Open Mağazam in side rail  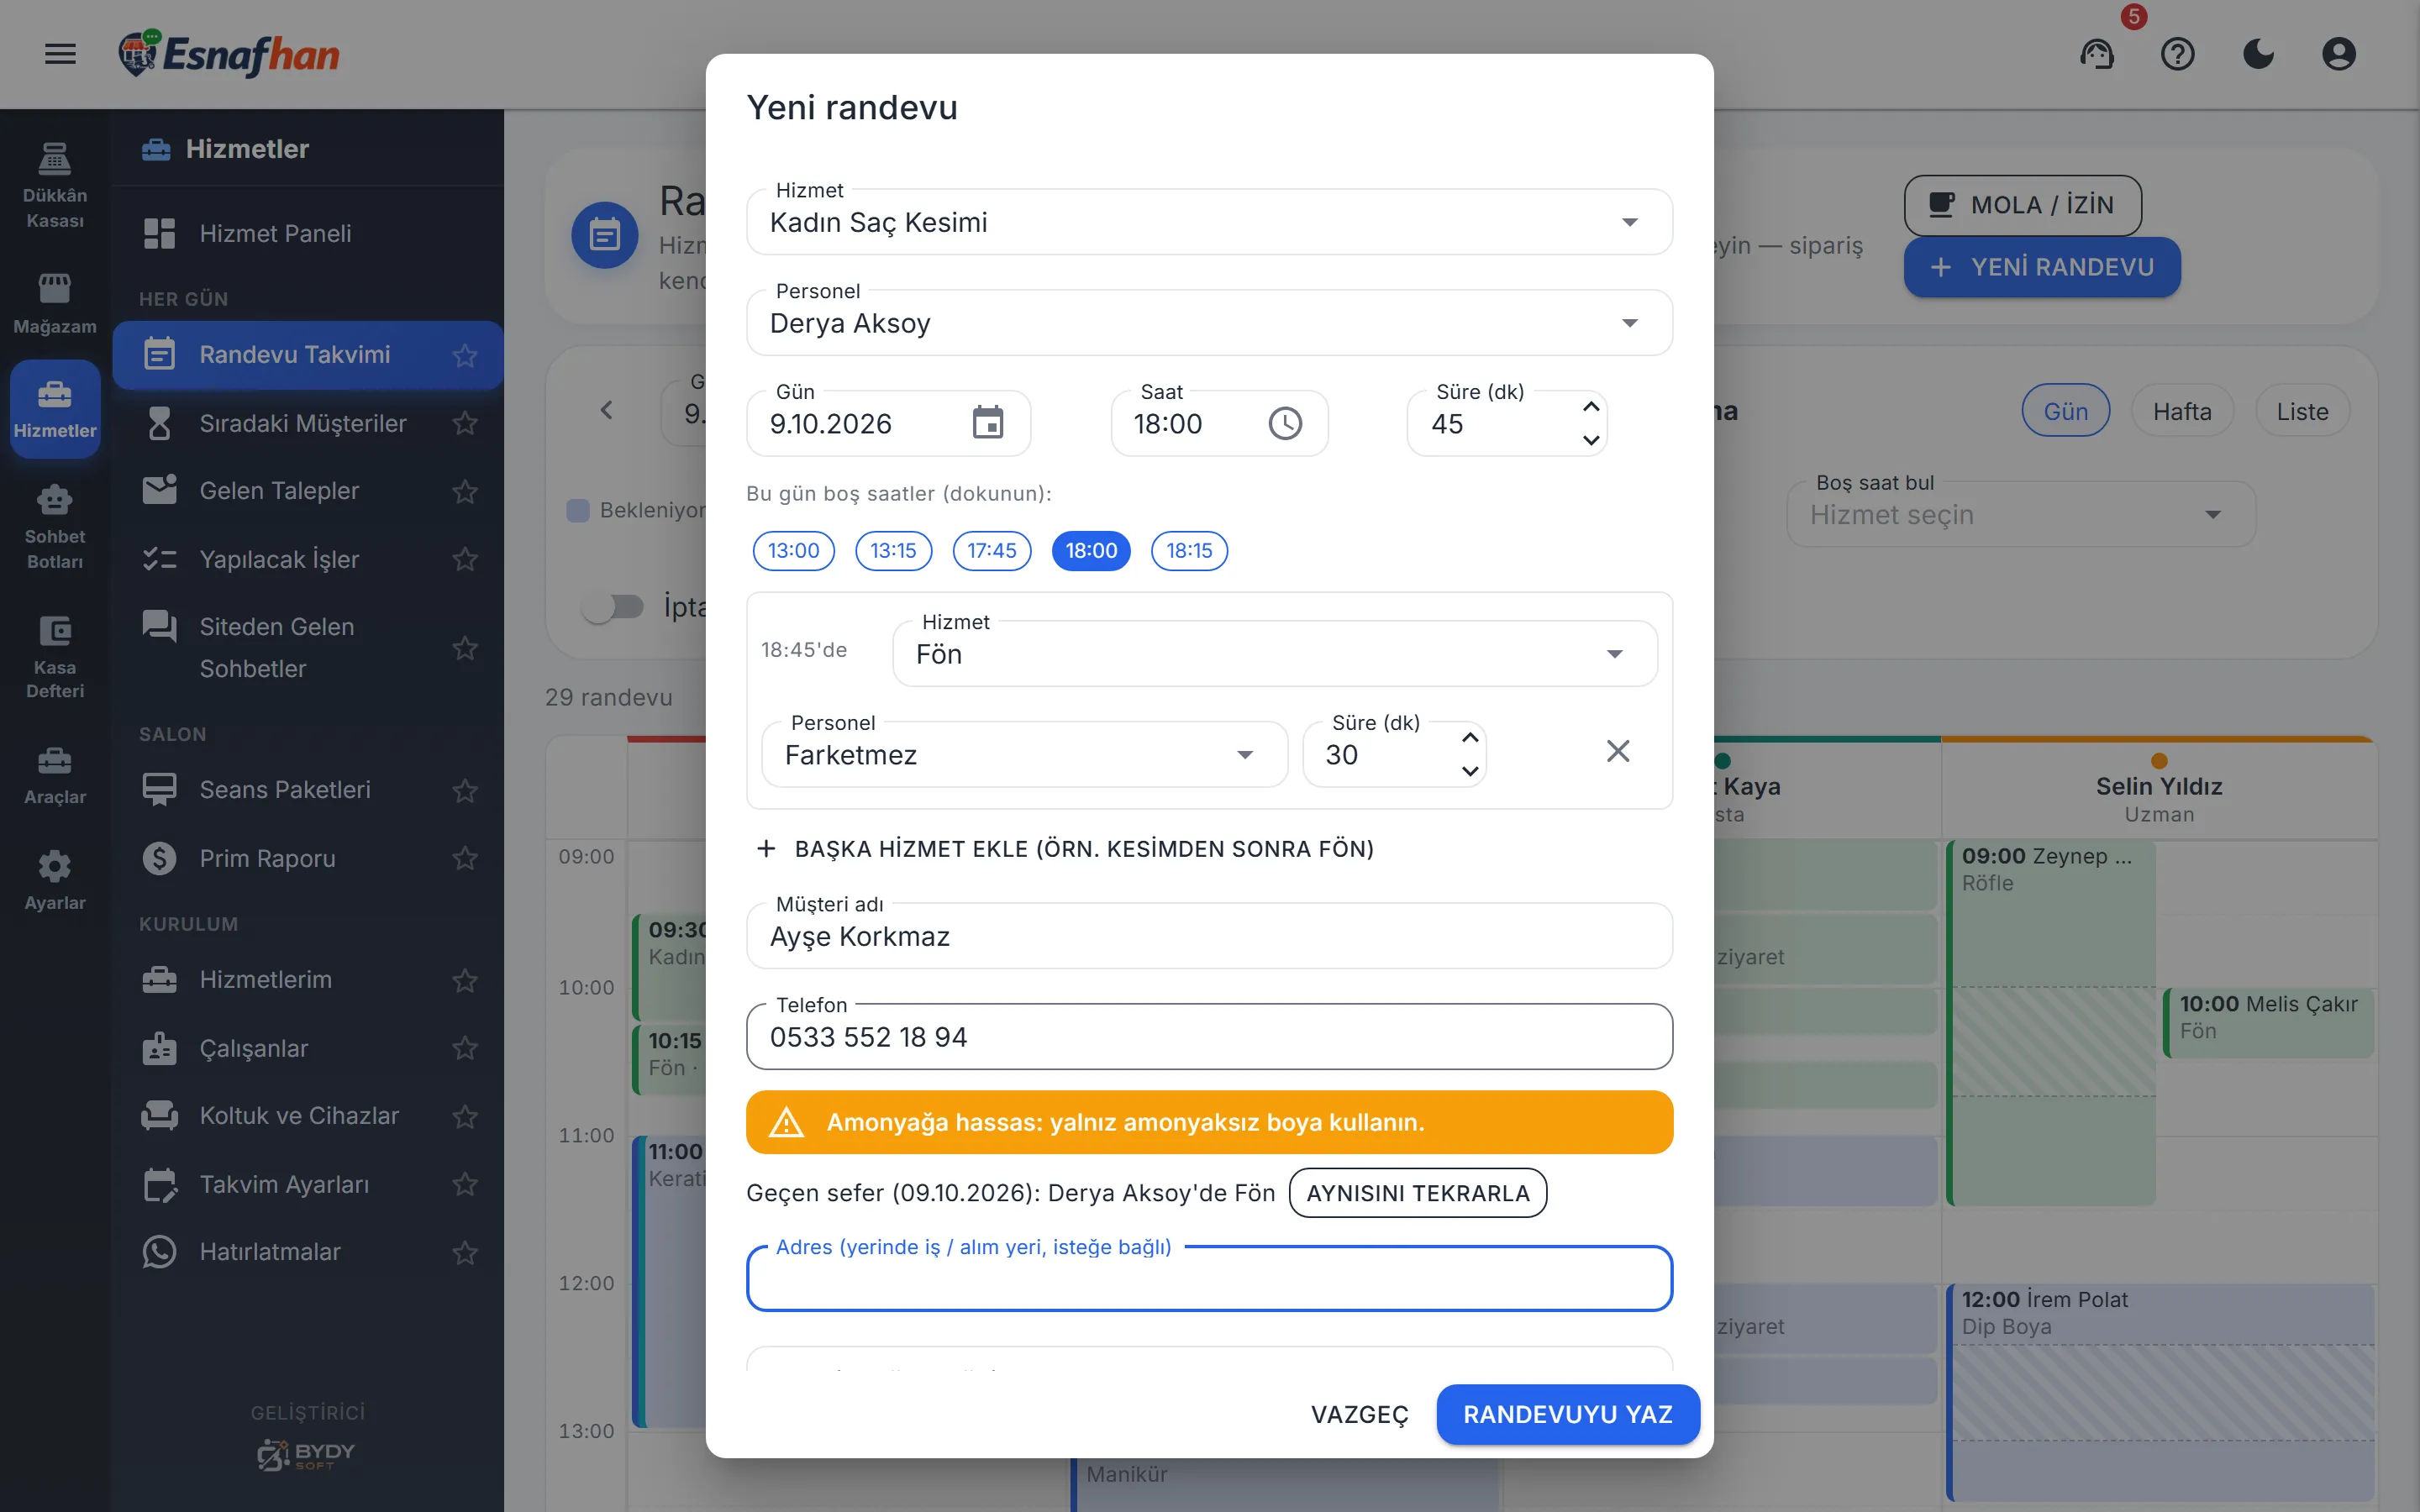(55, 304)
